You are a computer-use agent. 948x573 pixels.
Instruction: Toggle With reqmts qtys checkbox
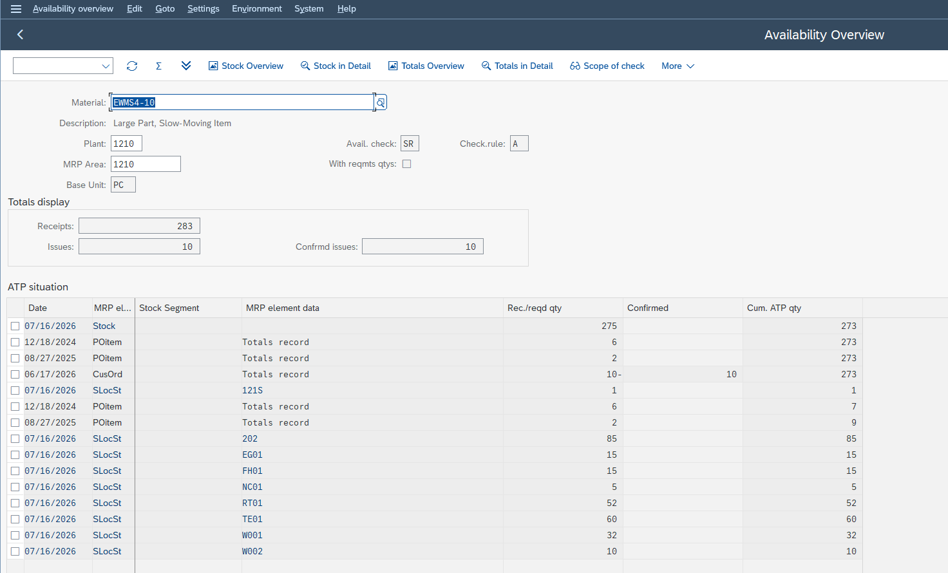pyautogui.click(x=406, y=164)
